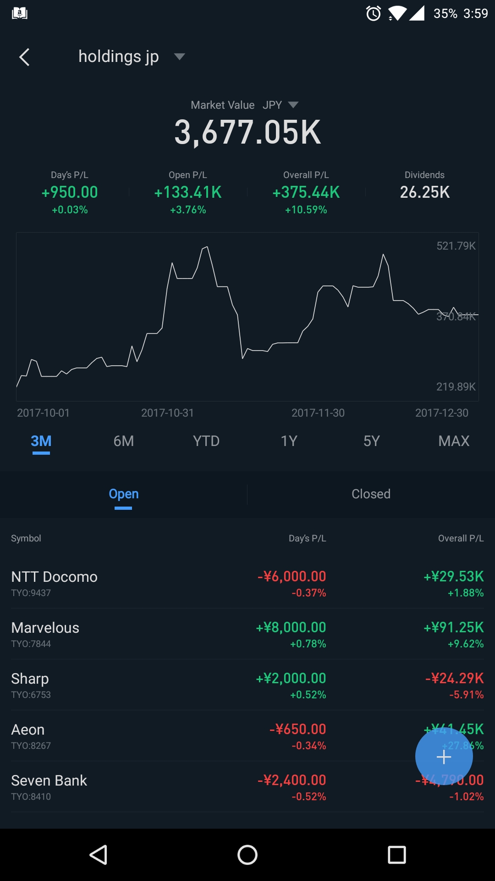Screen dimensions: 495x881
Task: Open Android recent apps square button
Action: [x=396, y=855]
